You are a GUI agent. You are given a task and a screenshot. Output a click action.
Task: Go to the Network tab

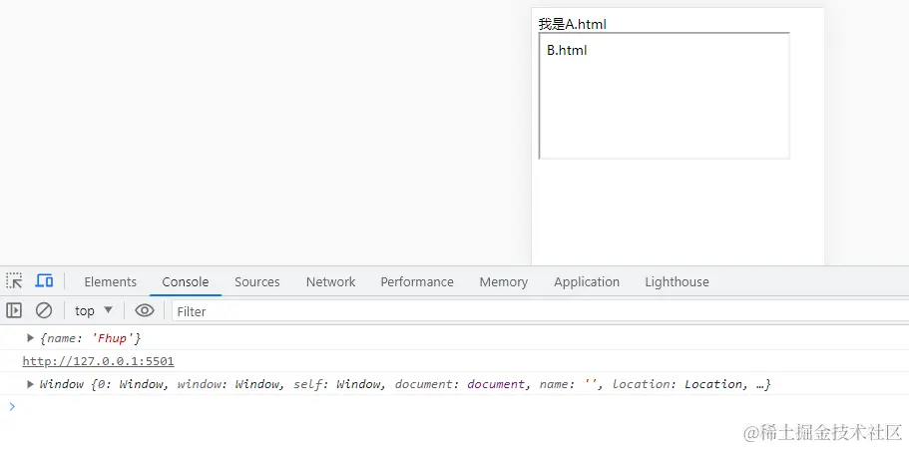(x=330, y=282)
